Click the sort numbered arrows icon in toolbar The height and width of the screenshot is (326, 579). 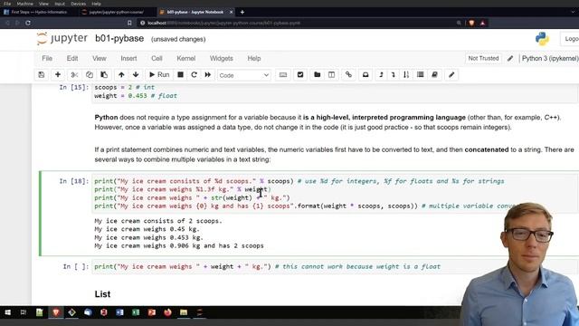(x=406, y=74)
